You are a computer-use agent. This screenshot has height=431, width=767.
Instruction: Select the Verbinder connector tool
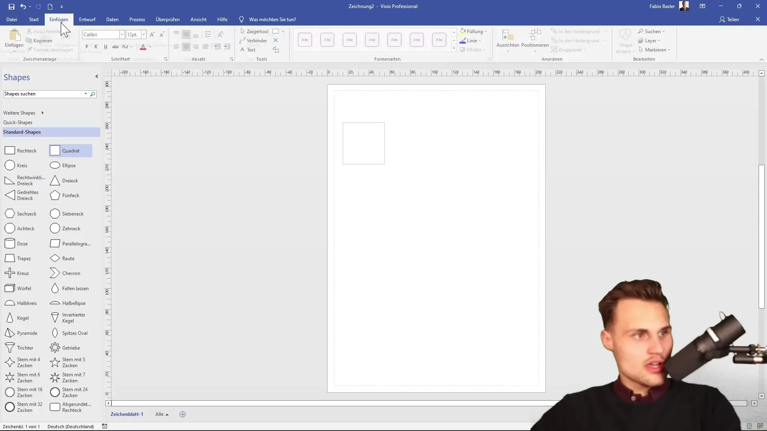(253, 40)
